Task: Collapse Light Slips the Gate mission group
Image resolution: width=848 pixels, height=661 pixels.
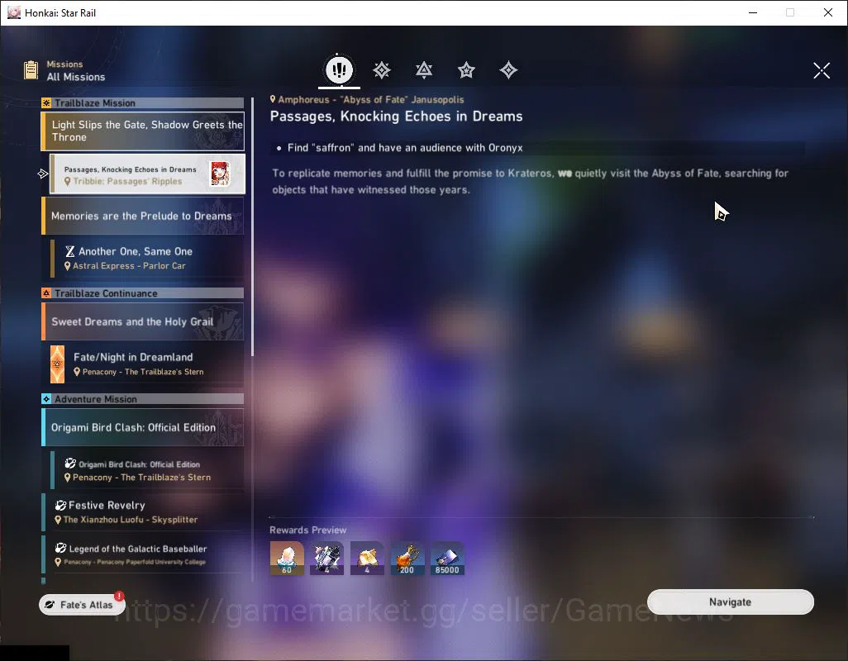Action: point(143,131)
